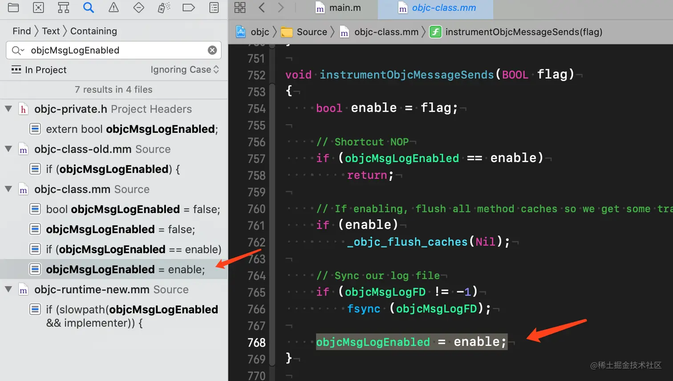Click the objc project breadcrumb
This screenshot has height=381, width=673.
pyautogui.click(x=252, y=32)
